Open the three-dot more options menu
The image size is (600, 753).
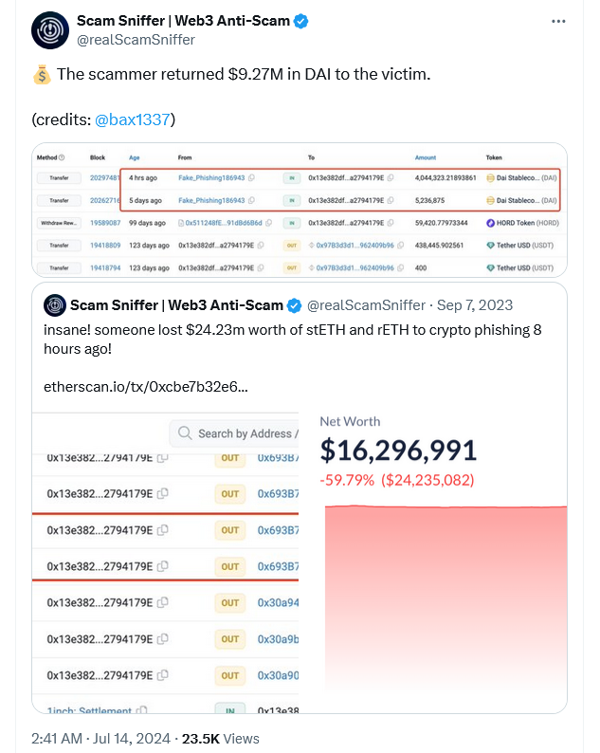tap(558, 21)
